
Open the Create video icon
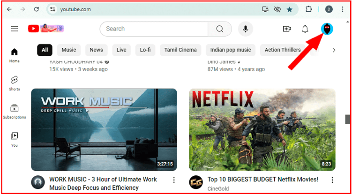click(287, 29)
